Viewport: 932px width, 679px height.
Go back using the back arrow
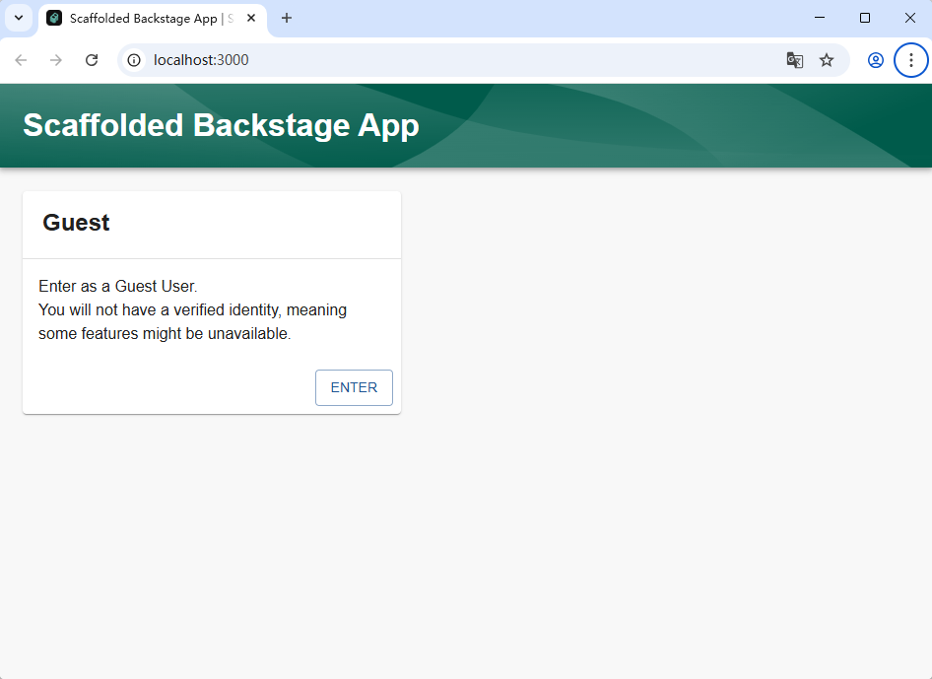(21, 60)
